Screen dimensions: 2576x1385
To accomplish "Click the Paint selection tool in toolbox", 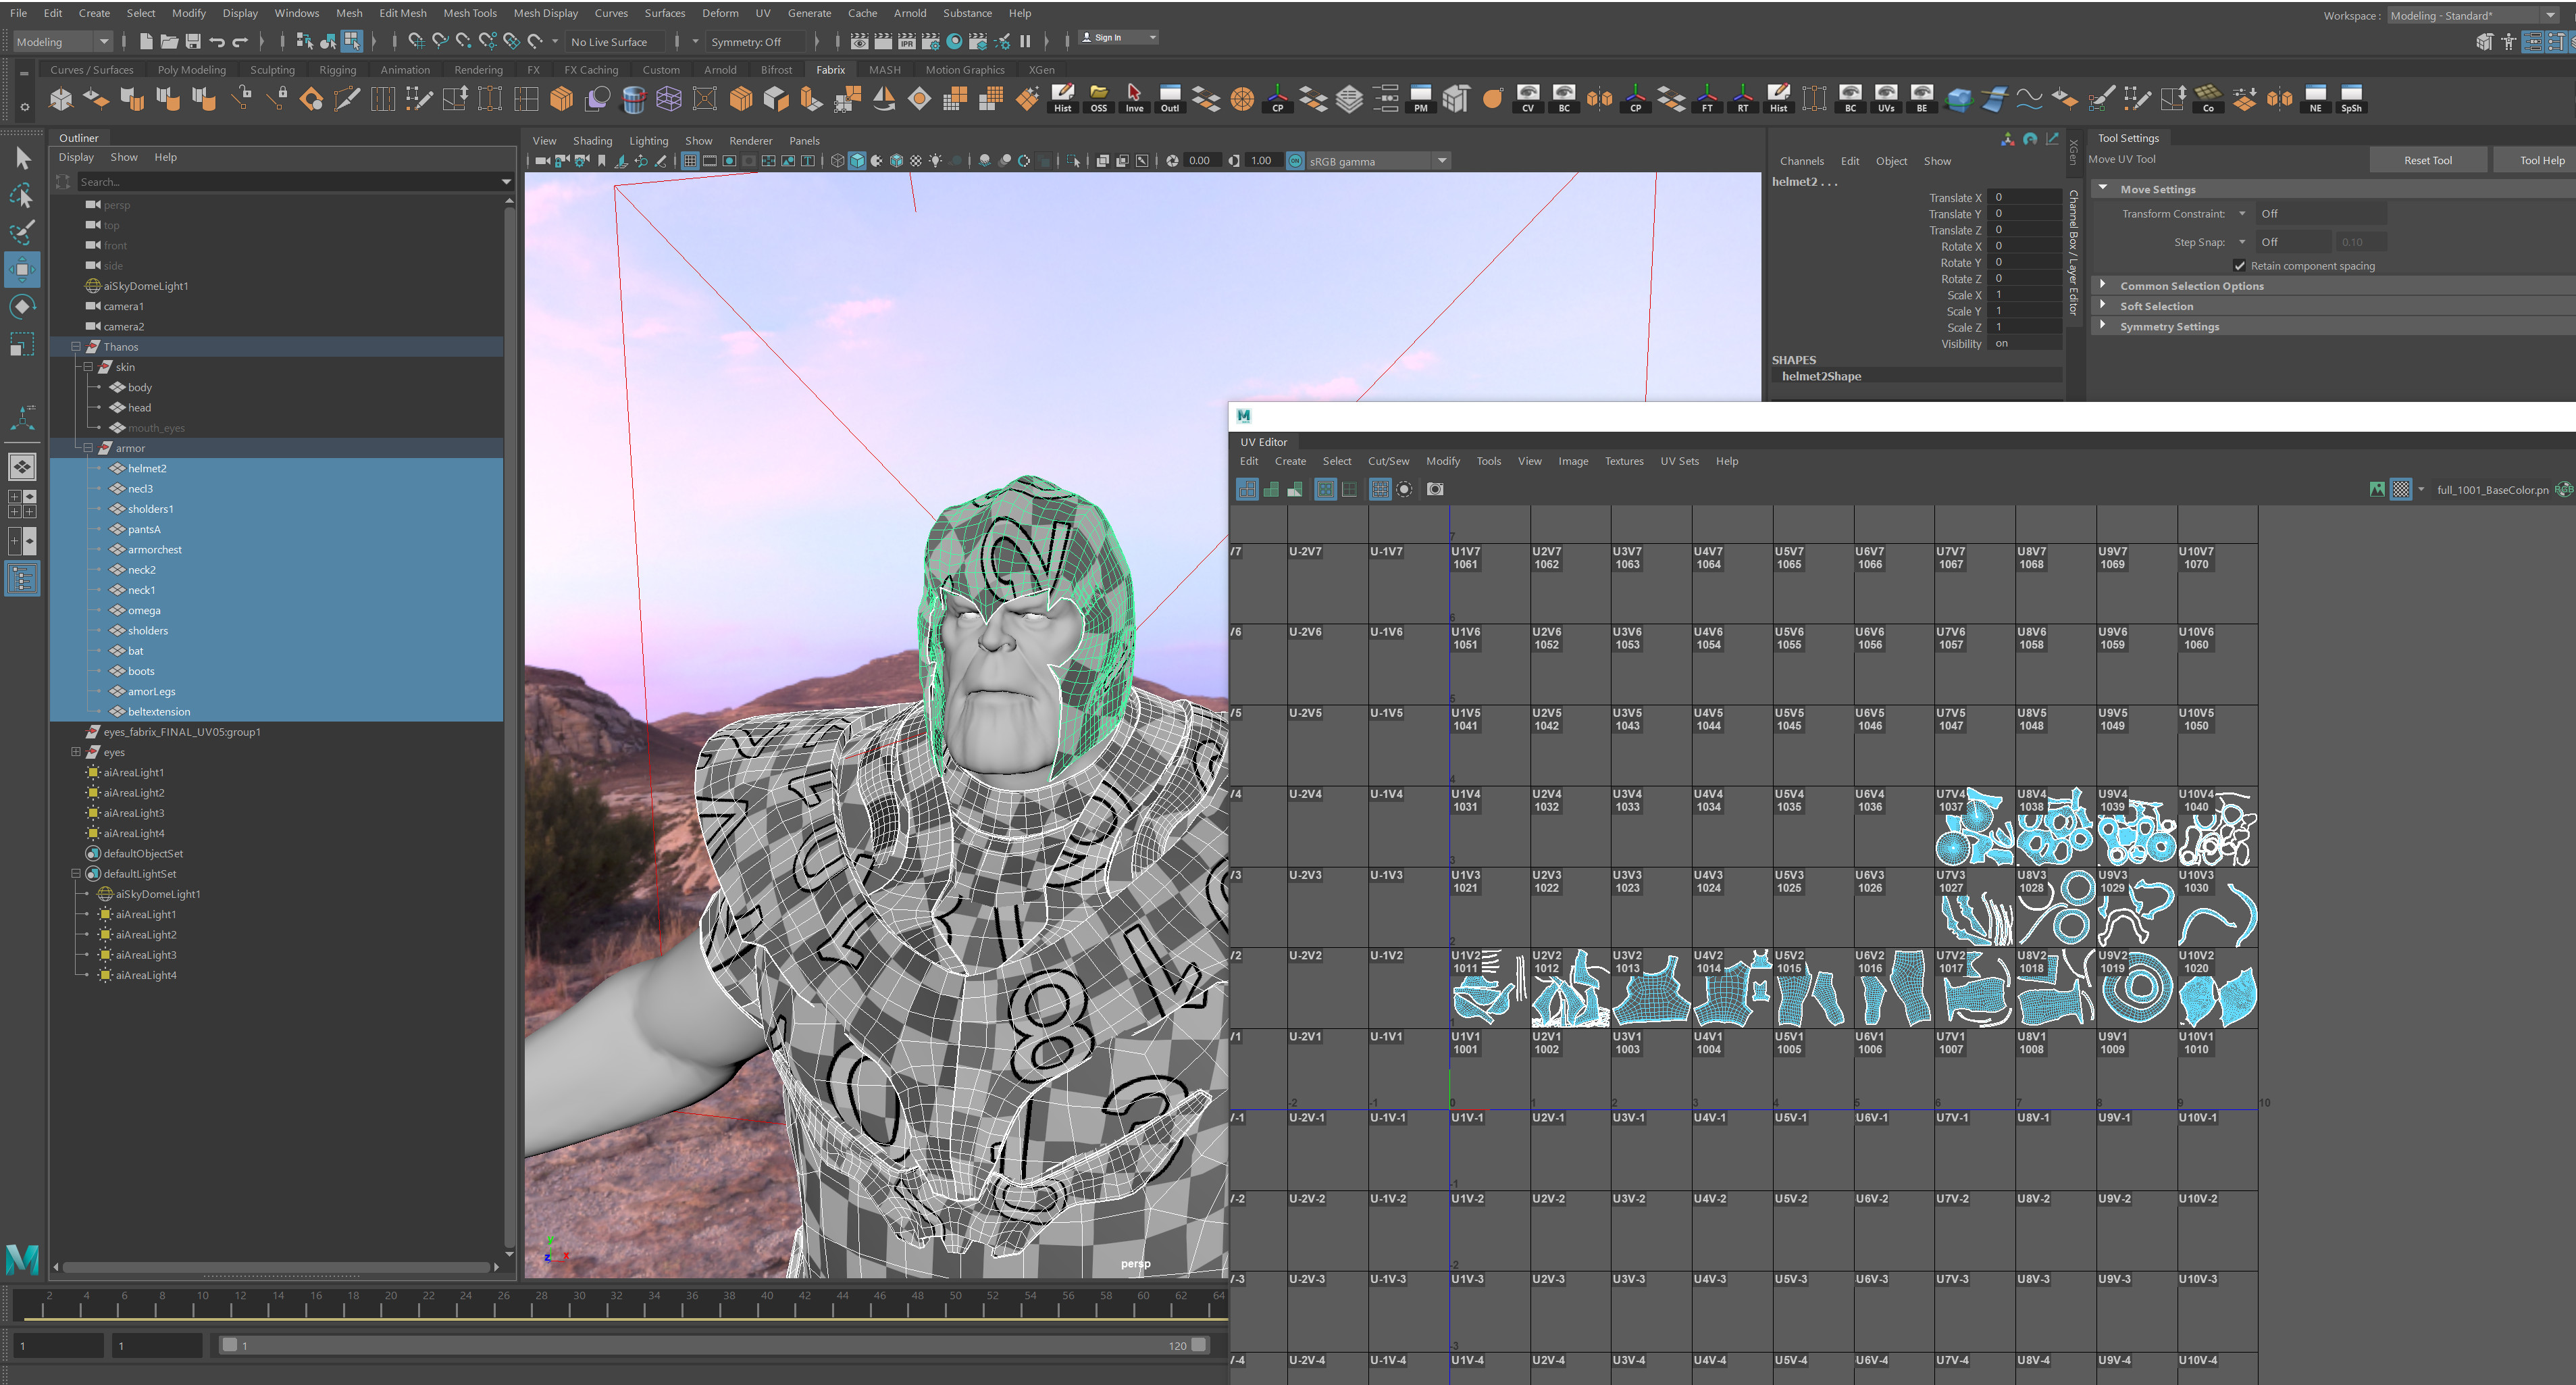I will point(22,232).
